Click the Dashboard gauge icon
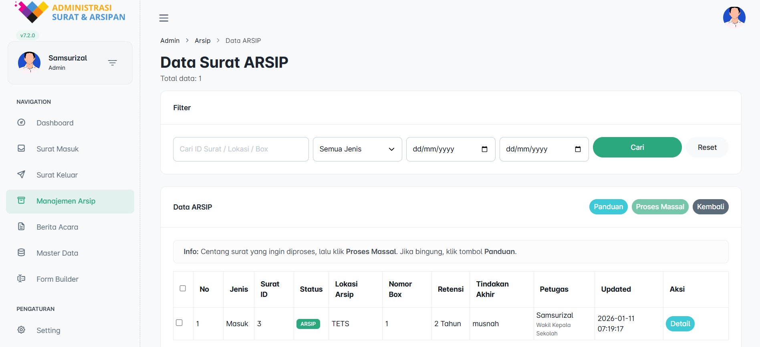 coord(21,123)
